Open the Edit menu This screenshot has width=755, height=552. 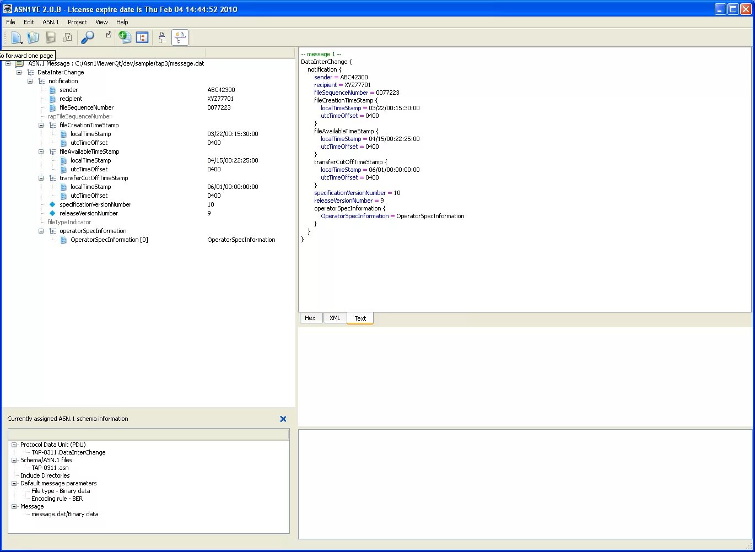coord(29,22)
